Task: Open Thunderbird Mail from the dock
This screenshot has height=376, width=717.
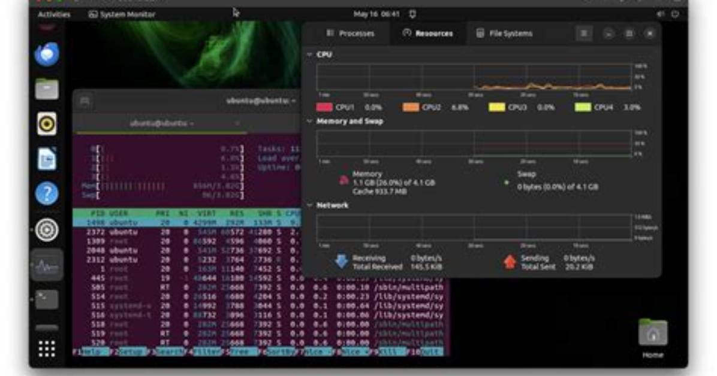Action: coord(47,54)
